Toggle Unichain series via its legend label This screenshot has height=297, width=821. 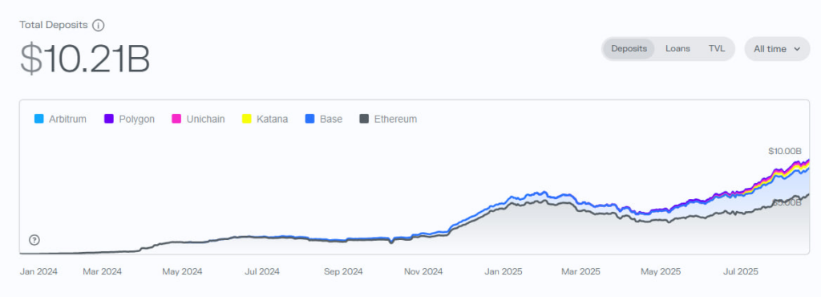[x=206, y=119]
